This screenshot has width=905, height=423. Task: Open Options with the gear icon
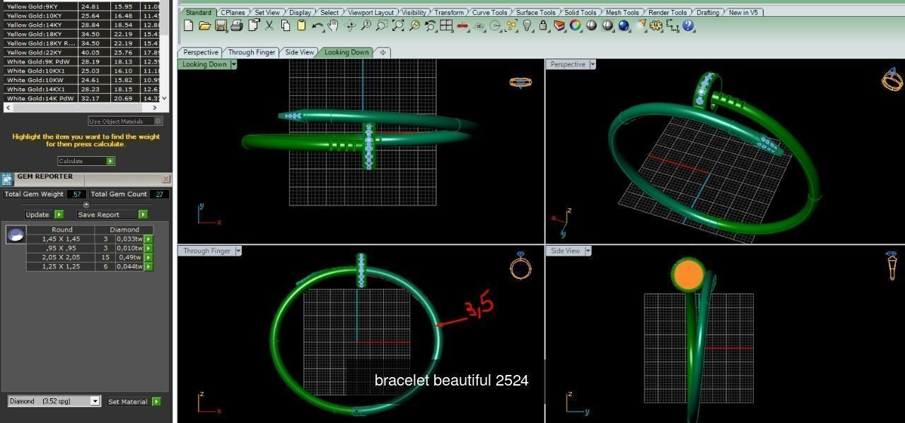tap(656, 25)
